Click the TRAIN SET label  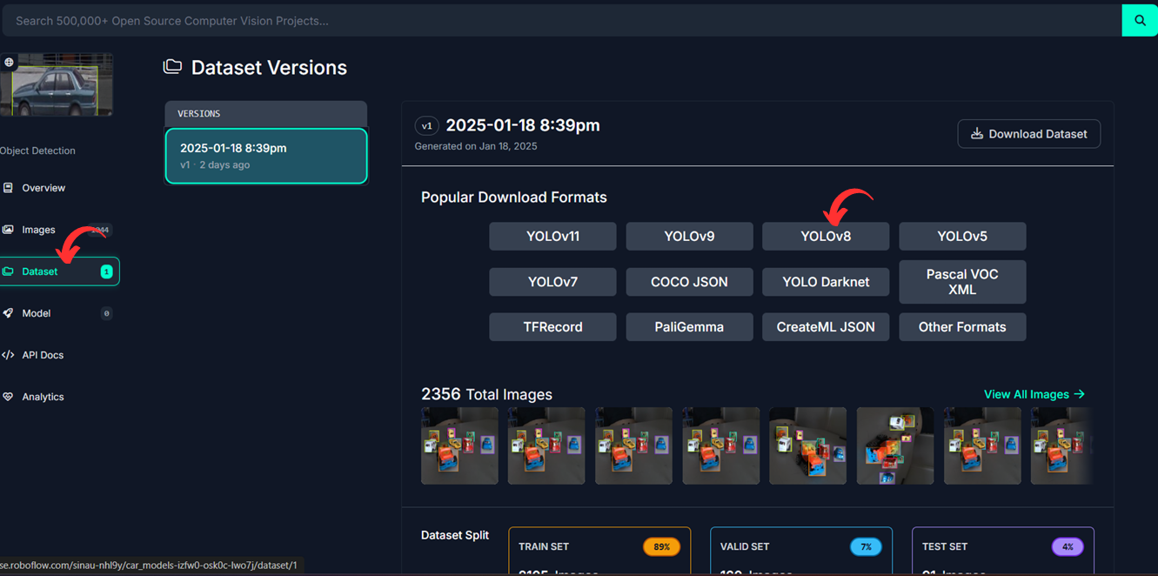click(544, 547)
